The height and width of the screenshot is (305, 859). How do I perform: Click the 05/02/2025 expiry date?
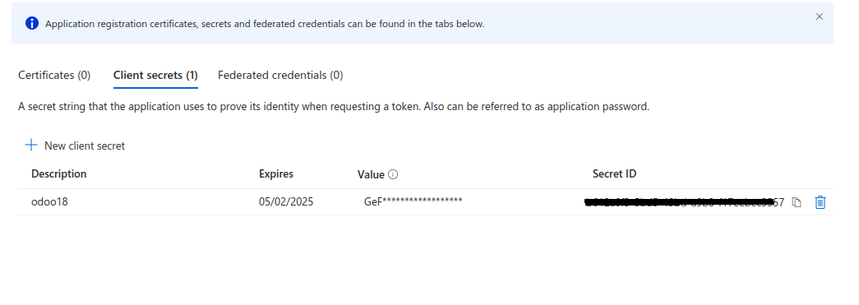[x=286, y=202]
